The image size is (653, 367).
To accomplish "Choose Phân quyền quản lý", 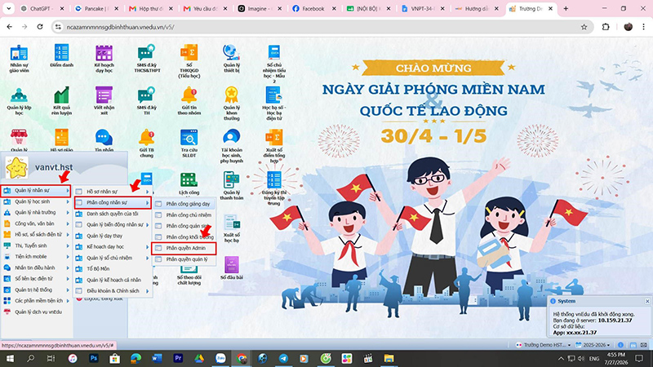I will [184, 259].
